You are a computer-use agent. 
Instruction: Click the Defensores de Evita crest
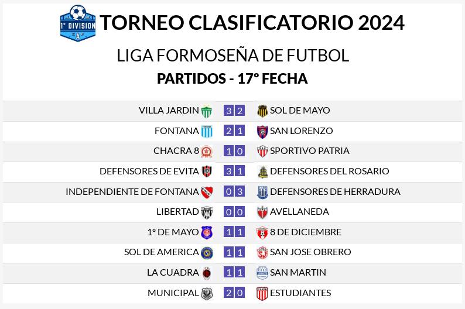(x=207, y=171)
